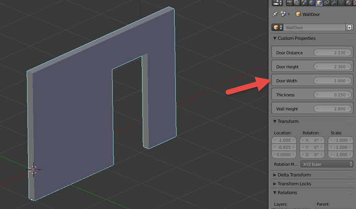Click the Door Distance value slider
356x209 pixels.
[333, 53]
